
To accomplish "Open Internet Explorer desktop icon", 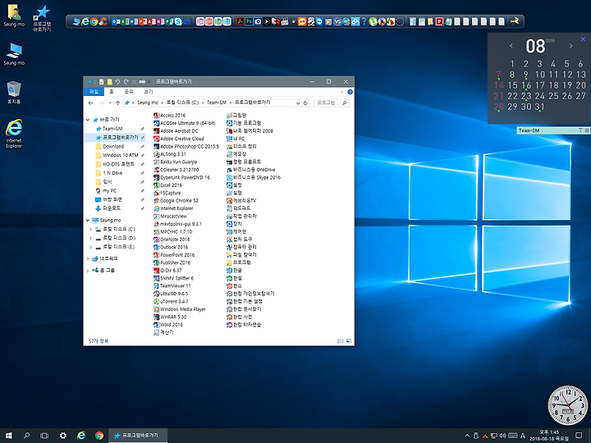I will [x=14, y=134].
